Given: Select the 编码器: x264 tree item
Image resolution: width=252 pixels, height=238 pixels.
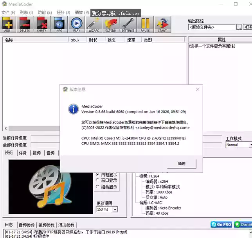Looking at the screenshot, I should coord(157,181).
